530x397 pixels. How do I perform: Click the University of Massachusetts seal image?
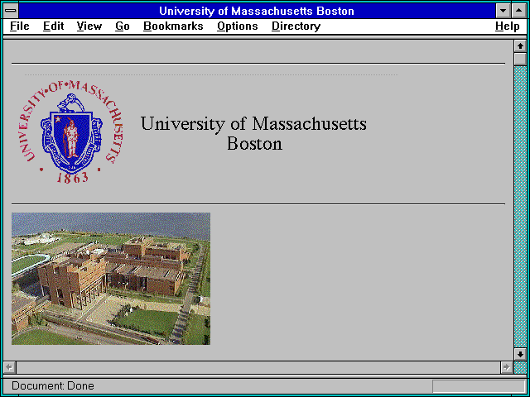coord(70,132)
